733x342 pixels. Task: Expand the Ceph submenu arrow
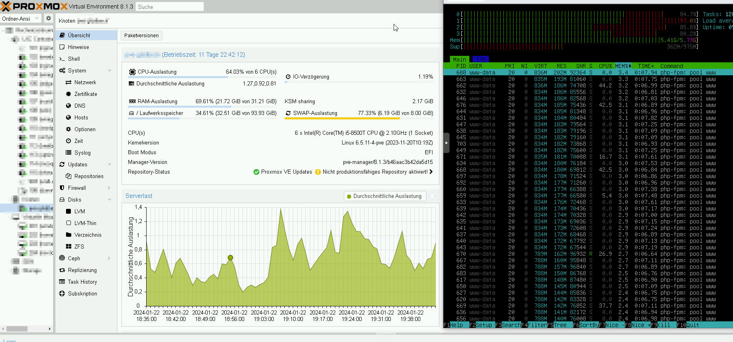click(x=109, y=258)
